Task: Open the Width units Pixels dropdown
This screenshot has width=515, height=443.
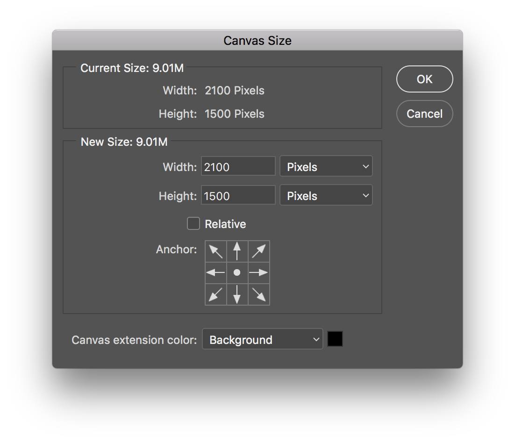Action: [326, 166]
